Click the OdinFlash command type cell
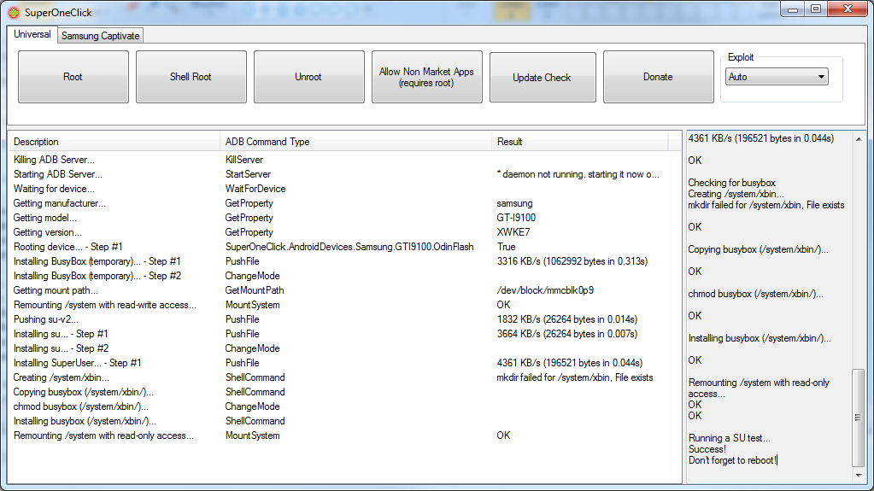 click(349, 246)
